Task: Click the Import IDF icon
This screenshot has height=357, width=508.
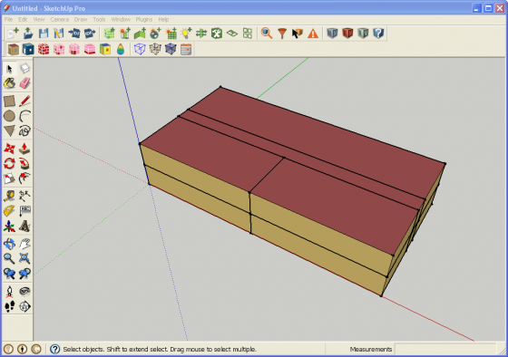Action: 74,33
